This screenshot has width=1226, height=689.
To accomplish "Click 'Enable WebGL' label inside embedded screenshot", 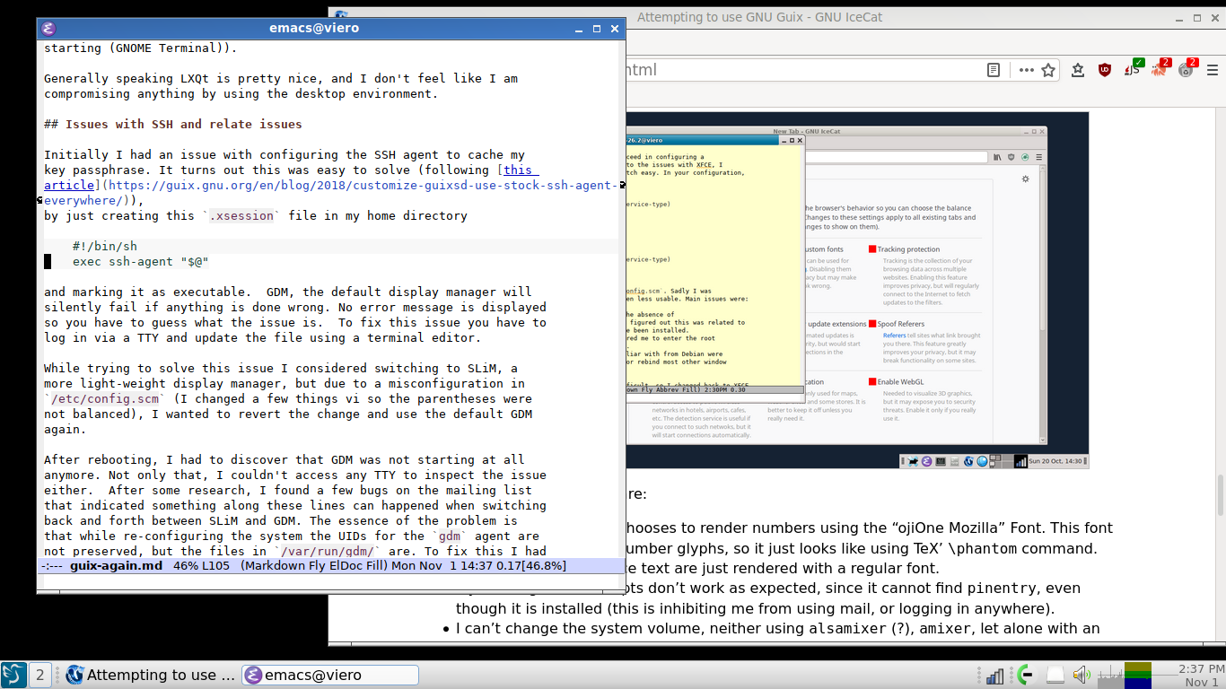I will tap(900, 381).
